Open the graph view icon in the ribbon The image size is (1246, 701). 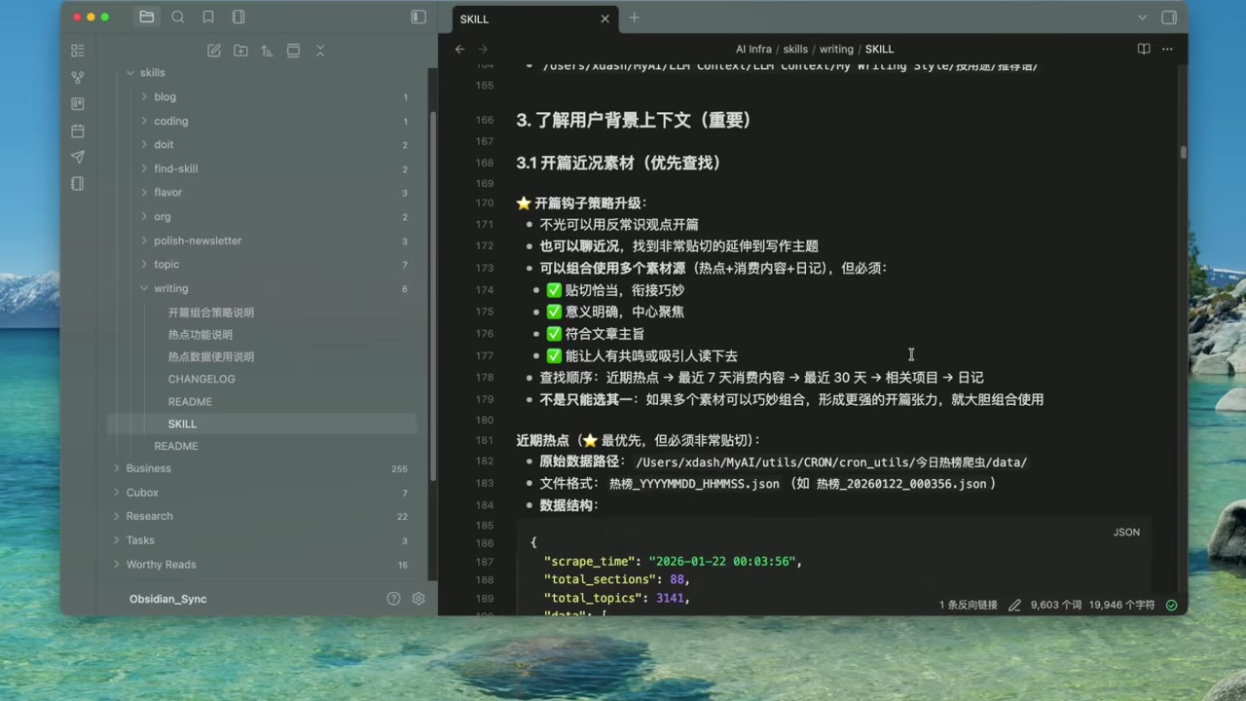pos(77,76)
